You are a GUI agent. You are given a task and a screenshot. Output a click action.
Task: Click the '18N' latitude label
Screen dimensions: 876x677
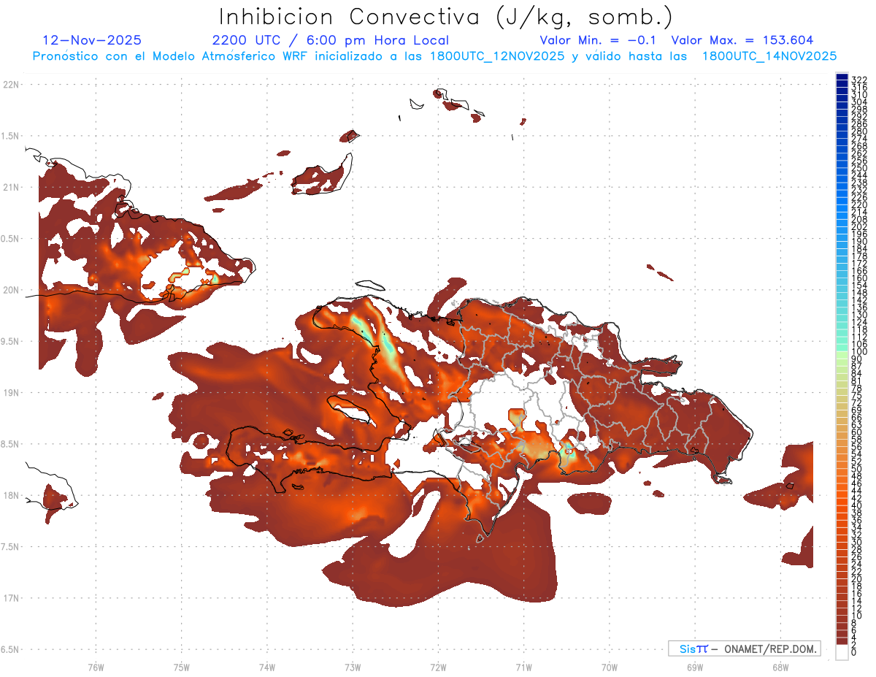coord(11,495)
